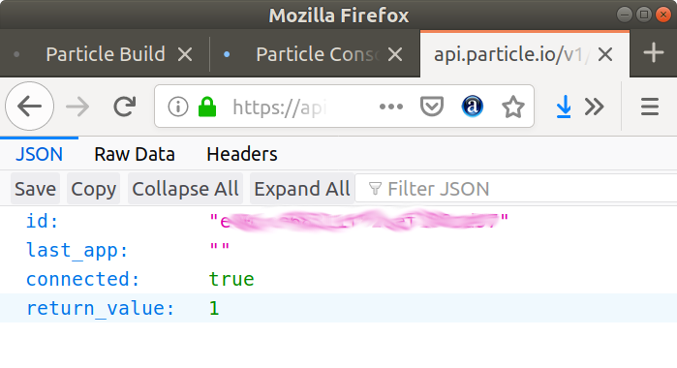Open the downloads arrow icon
677x368 pixels.
pos(564,107)
